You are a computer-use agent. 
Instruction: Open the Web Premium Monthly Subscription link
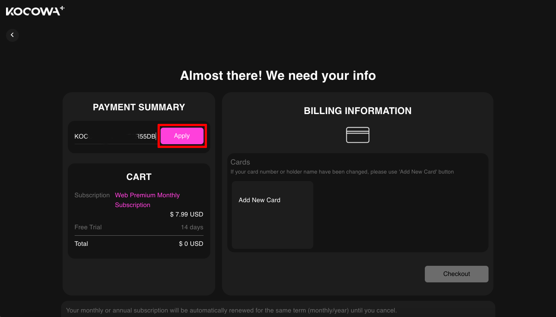[x=147, y=200]
